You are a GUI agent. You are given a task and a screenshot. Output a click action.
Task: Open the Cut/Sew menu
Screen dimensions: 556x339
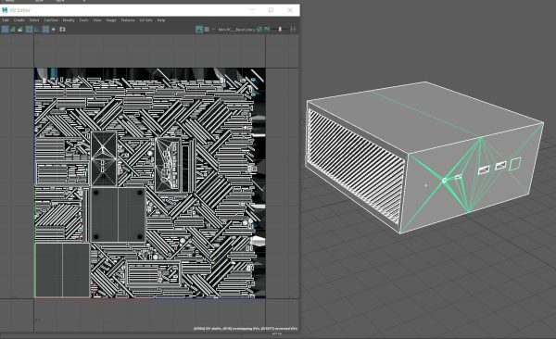pos(51,20)
